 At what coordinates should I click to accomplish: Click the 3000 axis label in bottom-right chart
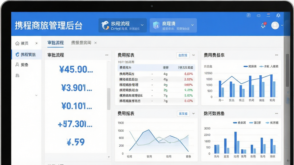207,128
